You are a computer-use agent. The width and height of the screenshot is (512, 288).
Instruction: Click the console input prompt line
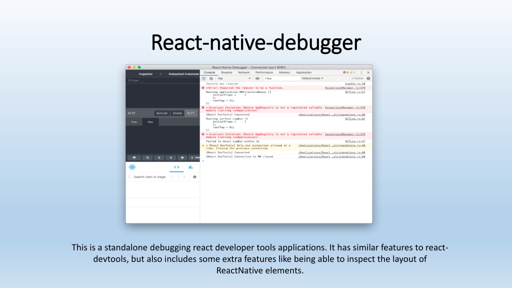pyautogui.click(x=286, y=160)
